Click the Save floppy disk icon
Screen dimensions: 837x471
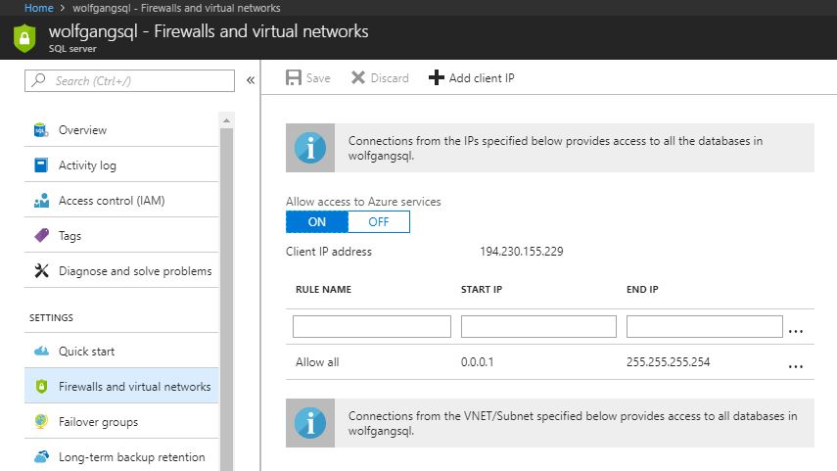click(x=293, y=78)
